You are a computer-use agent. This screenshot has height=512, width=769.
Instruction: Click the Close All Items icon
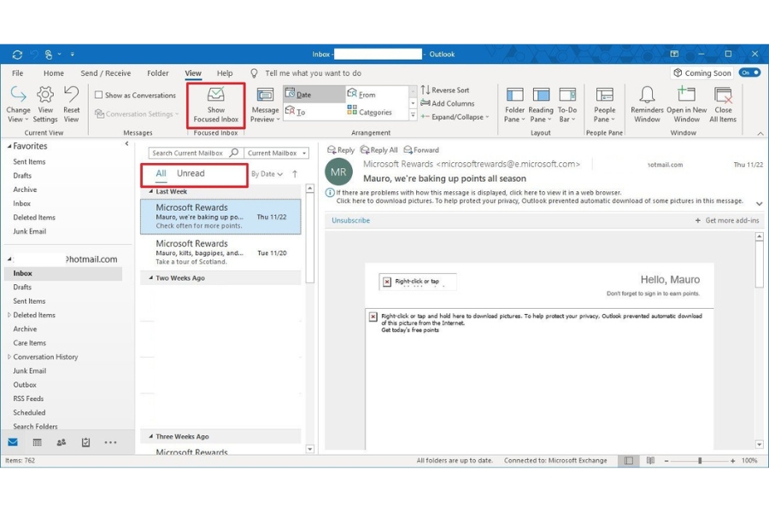723,102
